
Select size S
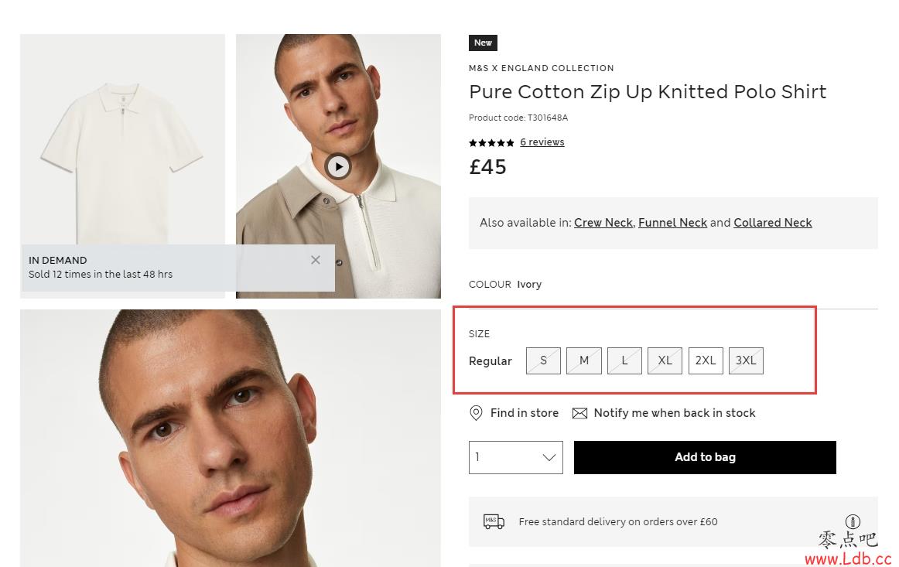[x=544, y=360]
